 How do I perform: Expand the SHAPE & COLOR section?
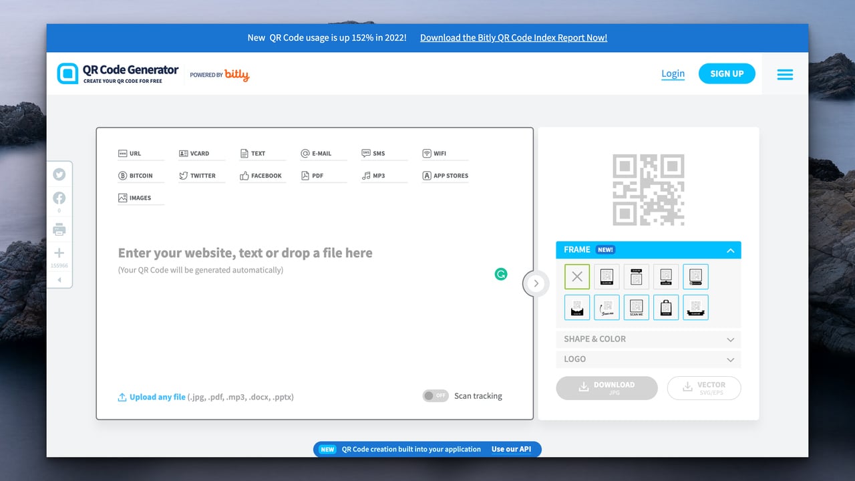click(x=649, y=339)
